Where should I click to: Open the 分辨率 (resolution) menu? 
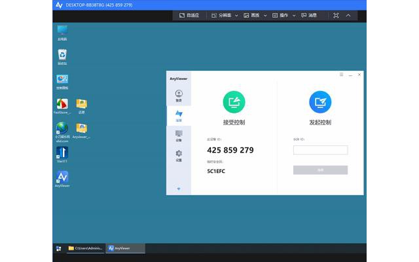click(221, 16)
